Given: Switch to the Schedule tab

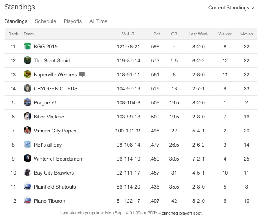Looking at the screenshot, I should point(45,21).
